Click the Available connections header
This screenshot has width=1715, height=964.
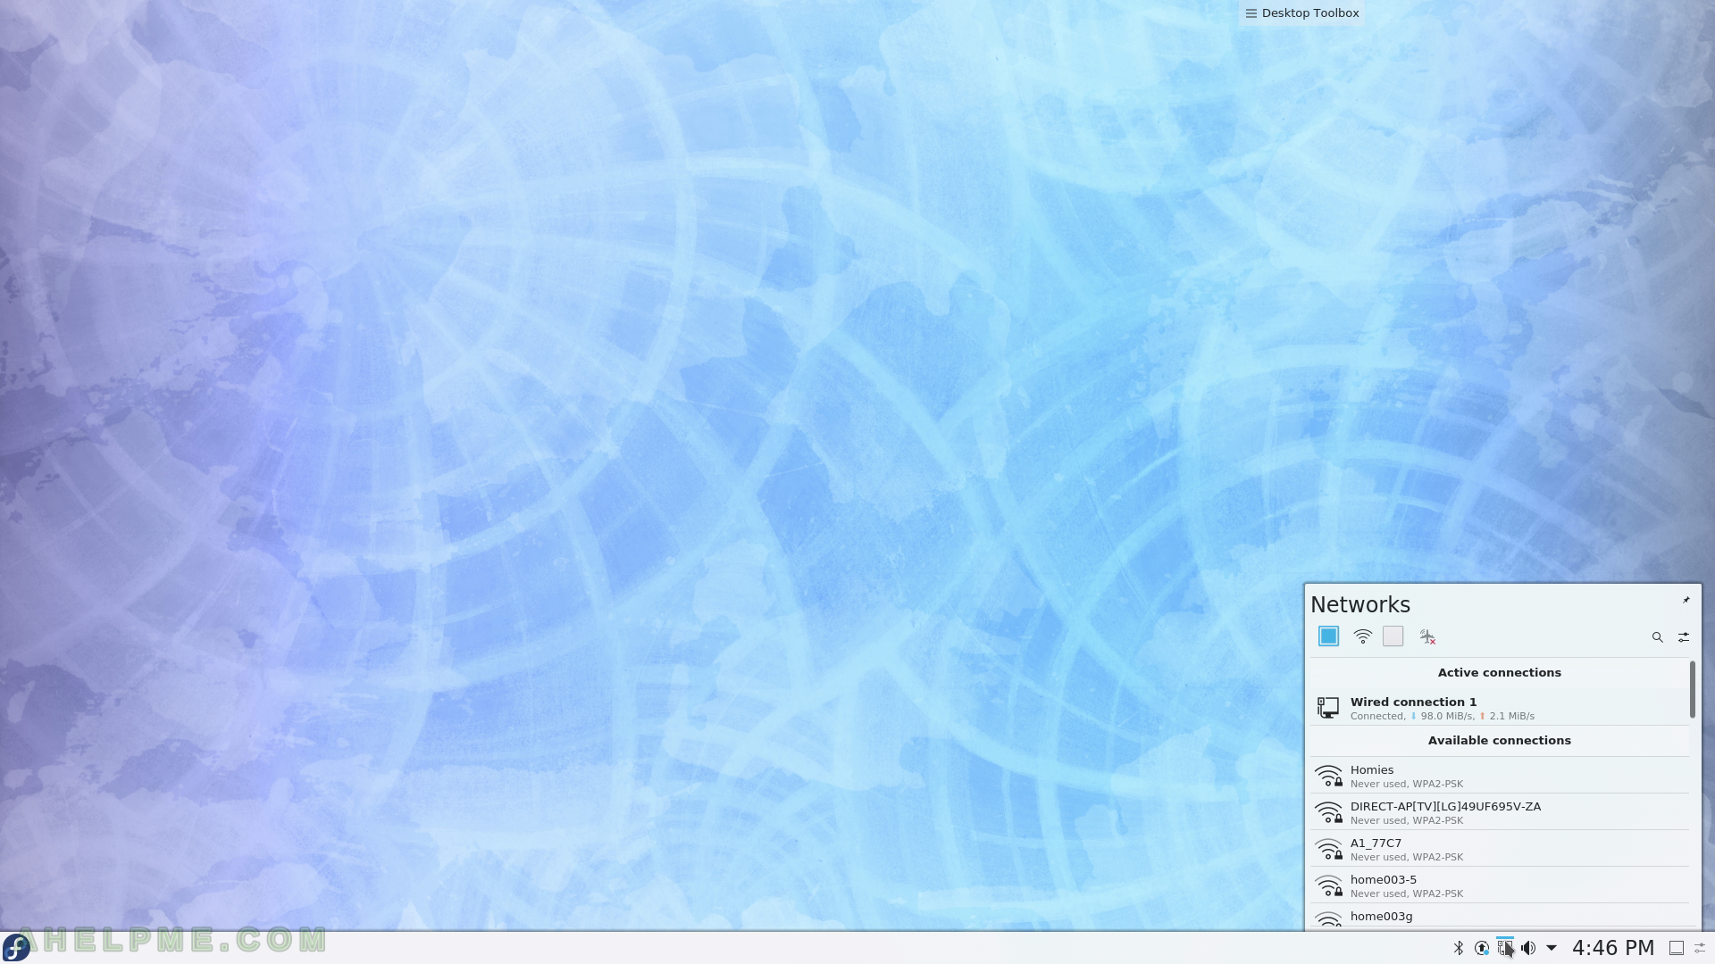tap(1500, 741)
